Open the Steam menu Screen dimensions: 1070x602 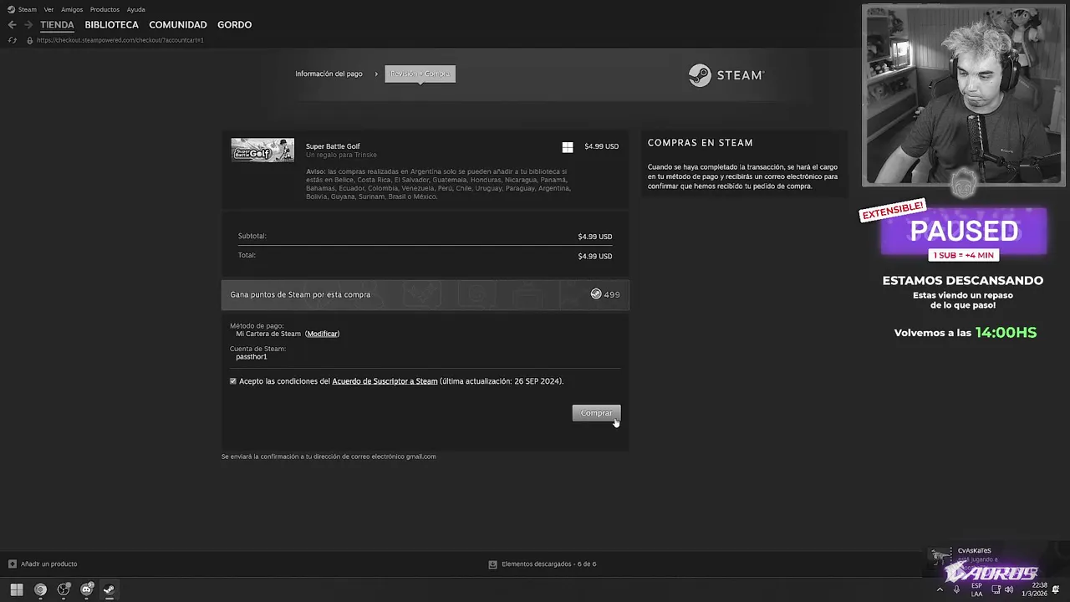click(28, 9)
